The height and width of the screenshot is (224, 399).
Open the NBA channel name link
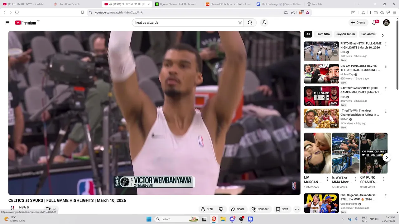point(22,208)
